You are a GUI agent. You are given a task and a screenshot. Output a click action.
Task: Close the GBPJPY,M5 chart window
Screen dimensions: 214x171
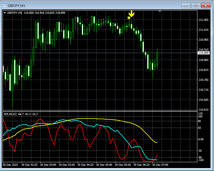pos(206,6)
